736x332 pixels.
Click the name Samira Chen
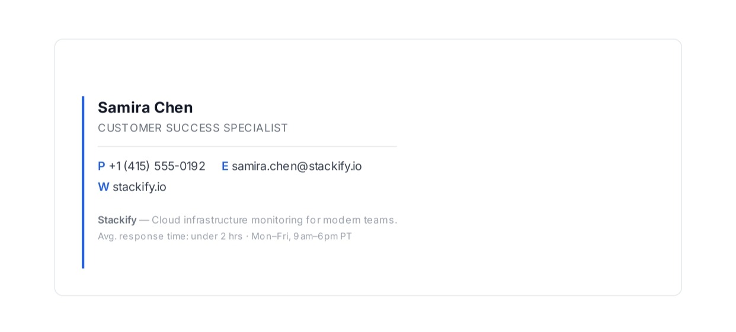tap(145, 107)
